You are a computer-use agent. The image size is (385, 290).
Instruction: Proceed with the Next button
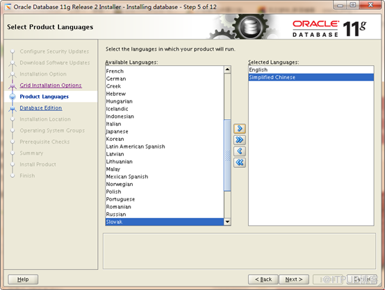click(x=294, y=279)
